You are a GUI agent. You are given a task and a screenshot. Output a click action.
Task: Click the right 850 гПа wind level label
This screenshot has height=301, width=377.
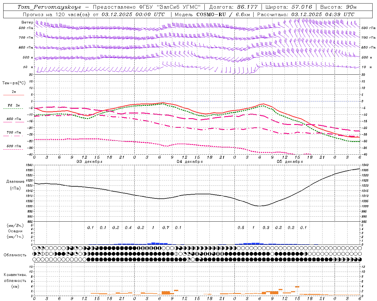coord(368,47)
